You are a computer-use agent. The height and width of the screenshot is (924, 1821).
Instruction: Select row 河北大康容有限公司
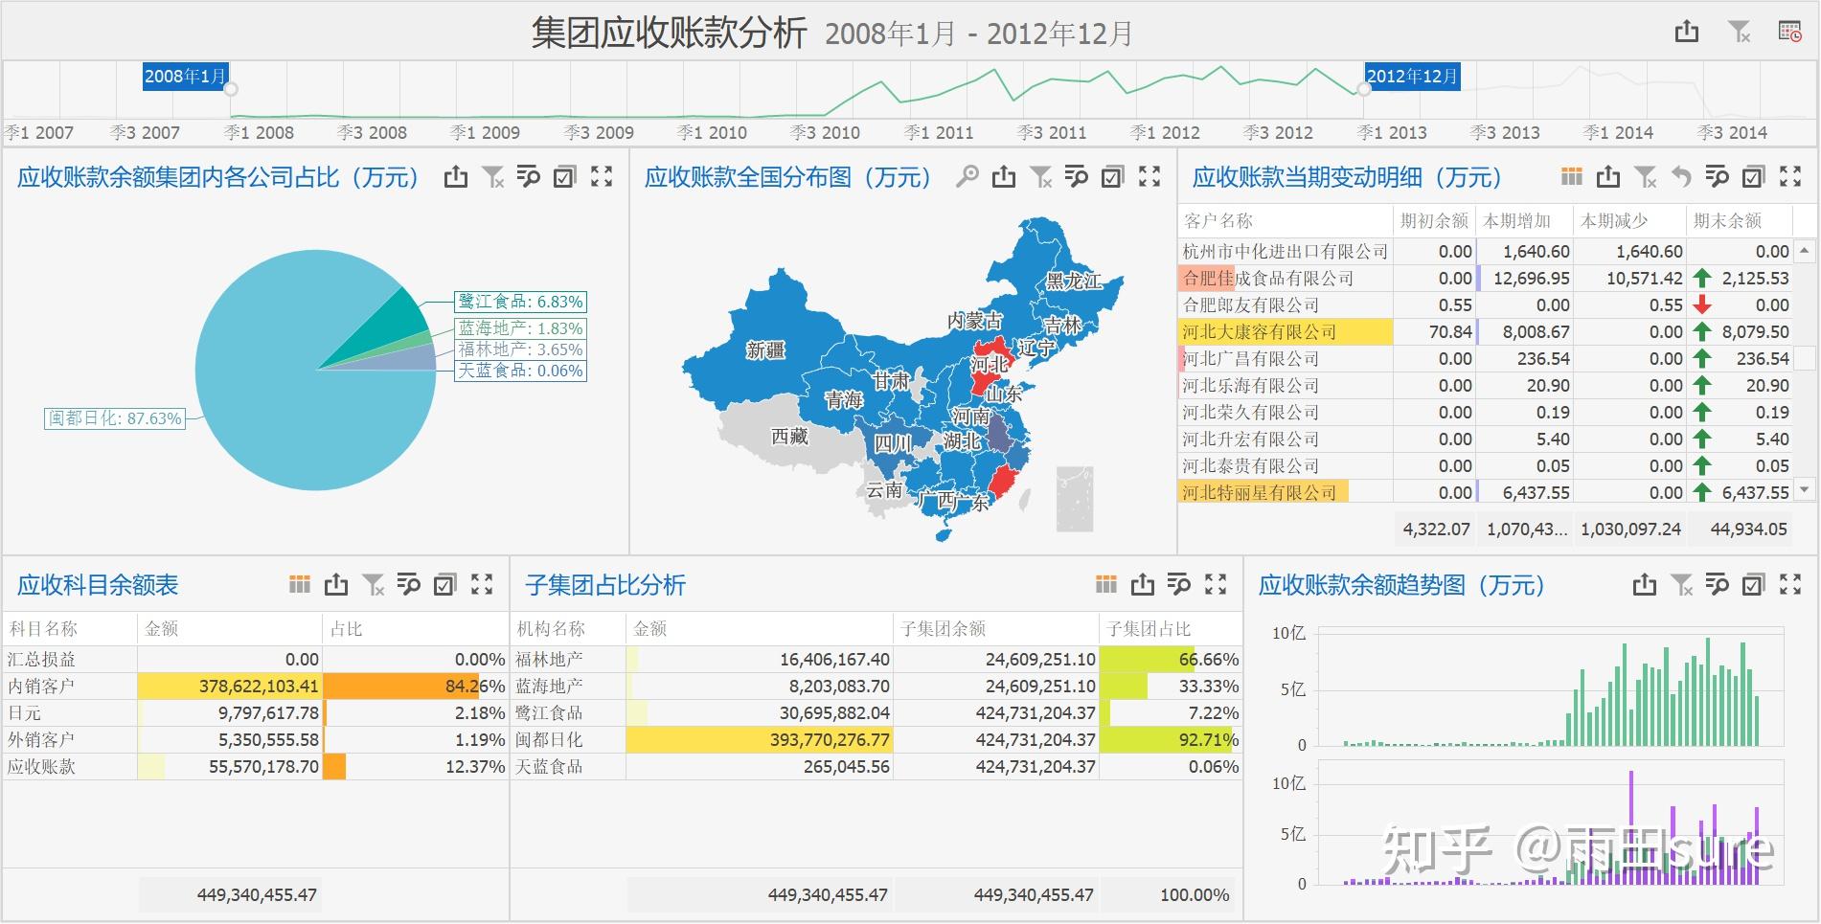coord(1486,332)
